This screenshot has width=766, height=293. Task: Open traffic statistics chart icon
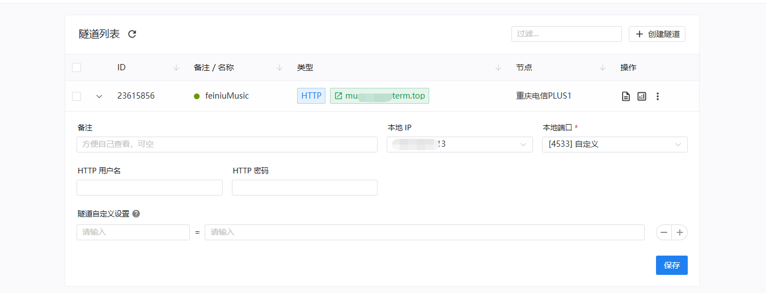point(642,96)
